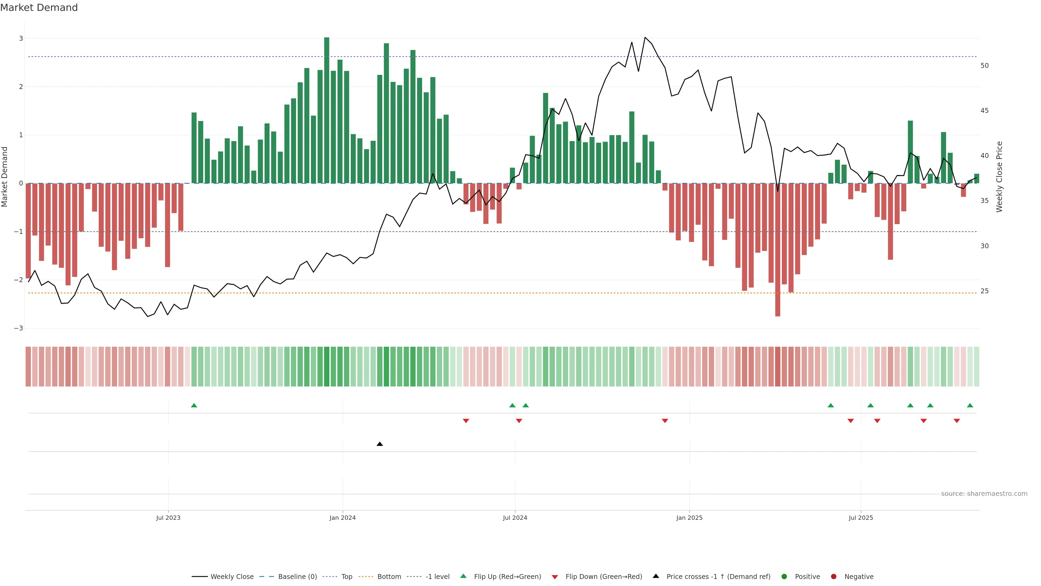Image resolution: width=1041 pixels, height=586 pixels.
Task: Click the Jul 2025 x-axis label
Action: (860, 518)
